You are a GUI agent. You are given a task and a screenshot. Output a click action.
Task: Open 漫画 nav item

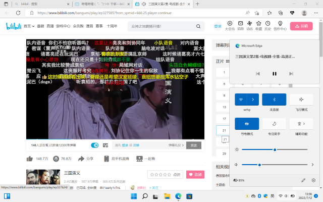pos(89,26)
